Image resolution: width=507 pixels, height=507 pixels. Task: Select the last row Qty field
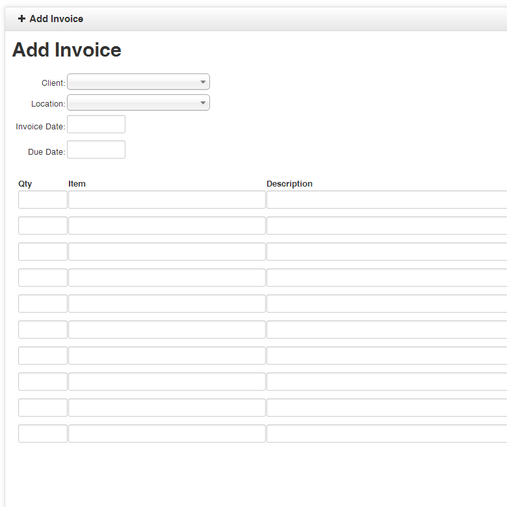(x=43, y=434)
